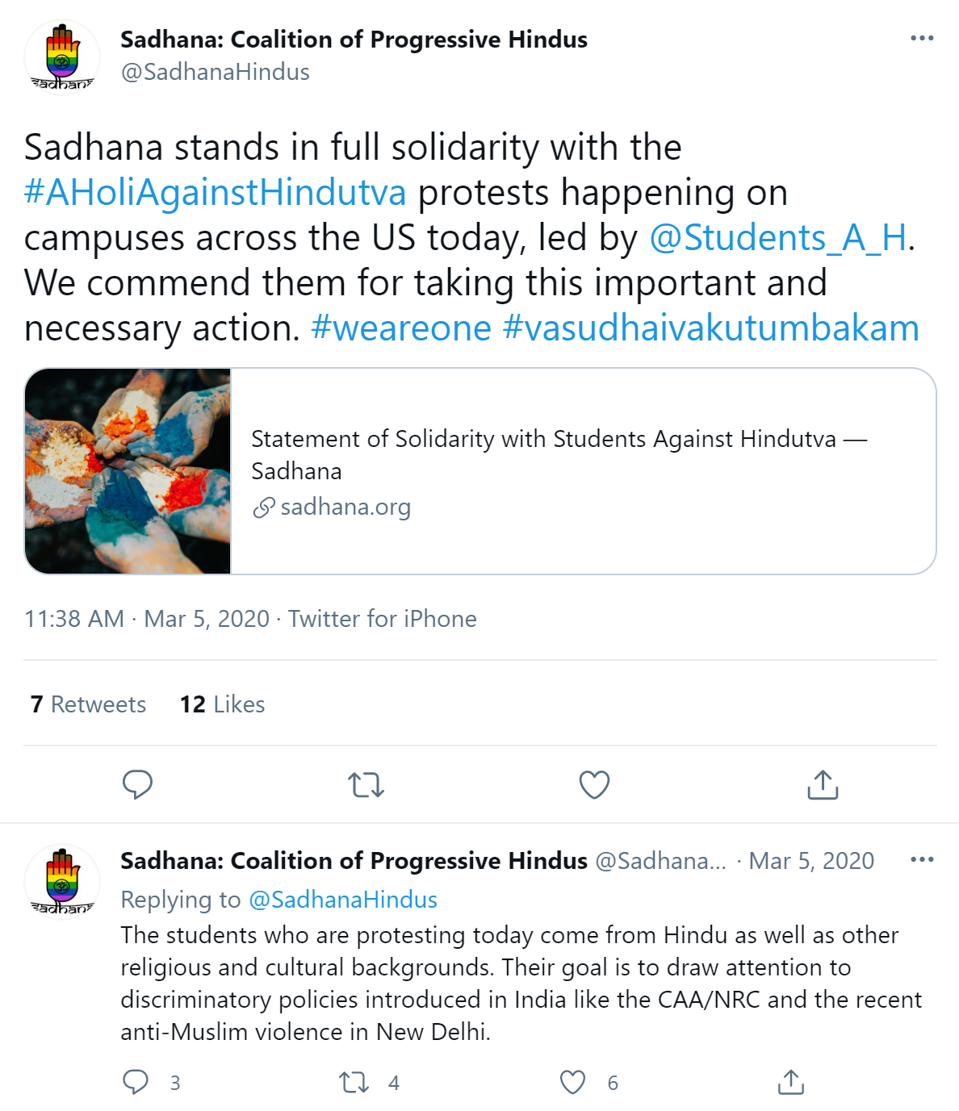This screenshot has width=959, height=1111.
Task: Share the reply tweet
Action: pos(790,1082)
